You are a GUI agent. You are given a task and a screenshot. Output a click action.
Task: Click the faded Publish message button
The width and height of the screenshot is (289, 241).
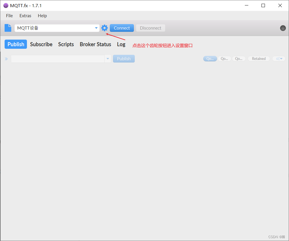point(124,59)
